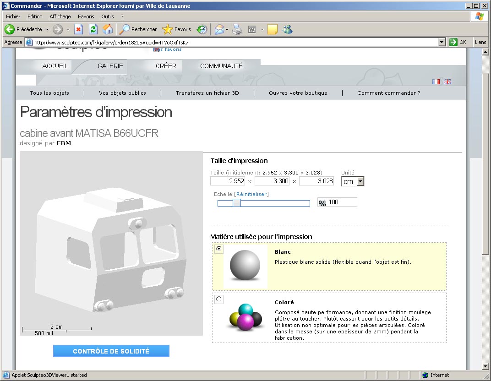Select the Blanc material radio button
Screen dimensions: 491x381
[219, 249]
